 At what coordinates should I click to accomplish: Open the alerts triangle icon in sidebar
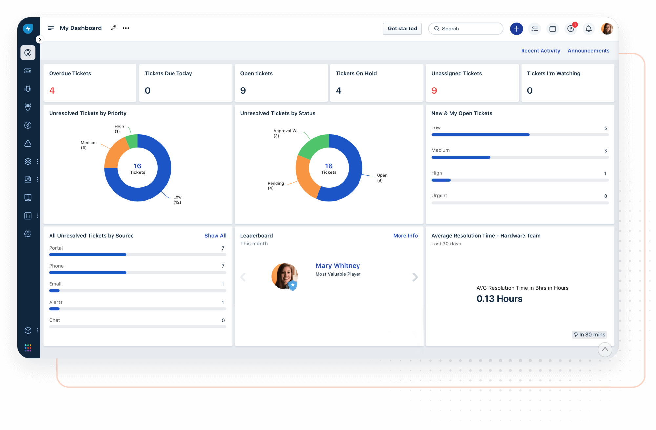[28, 143]
